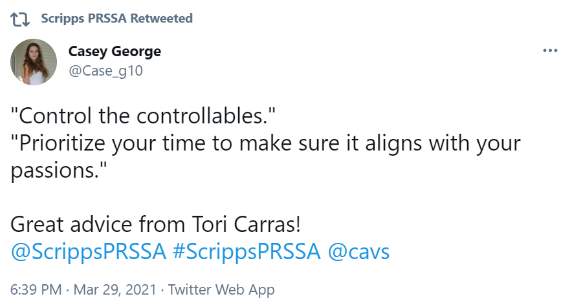Select the #ScrippsPRSSA hashtag
Screen dimensions: 561x303
[x=247, y=252]
